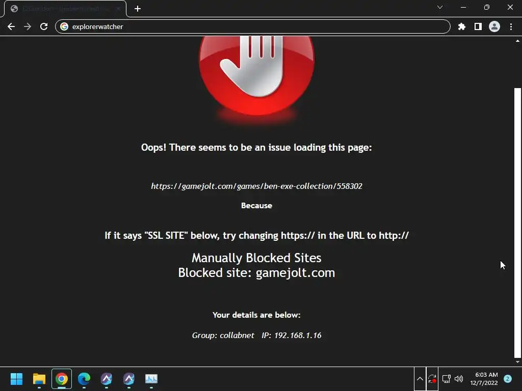This screenshot has width=522, height=391.
Task: Open the notification badge showing 2
Action: coord(508,379)
